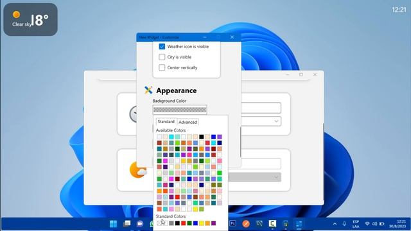Launch Photoshop from the taskbar

click(232, 223)
